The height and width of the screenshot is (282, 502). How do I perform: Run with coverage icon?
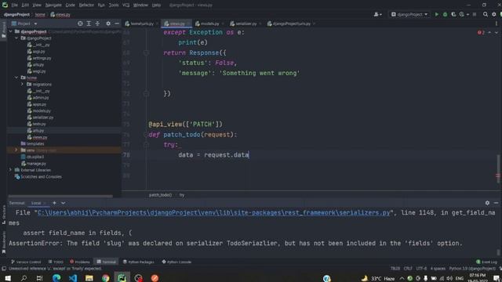(453, 14)
